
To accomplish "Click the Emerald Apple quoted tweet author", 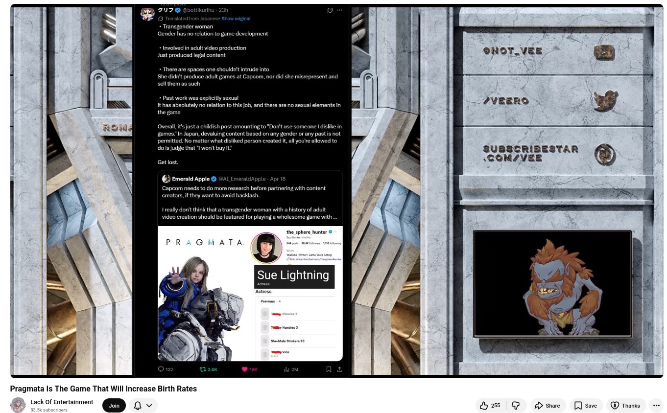I will click(x=191, y=179).
